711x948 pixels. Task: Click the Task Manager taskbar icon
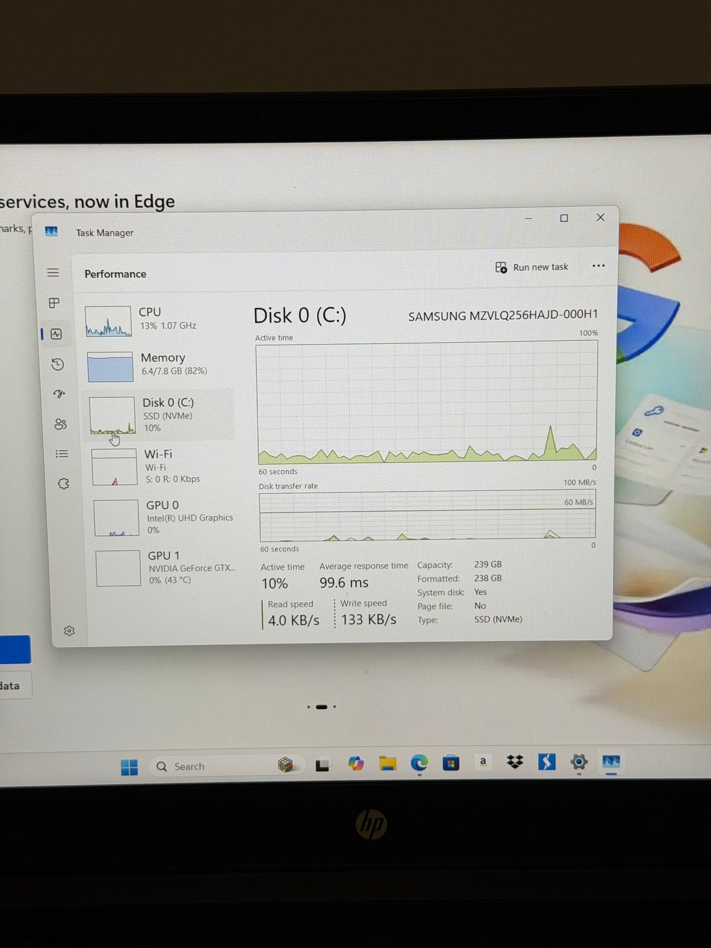click(x=611, y=762)
